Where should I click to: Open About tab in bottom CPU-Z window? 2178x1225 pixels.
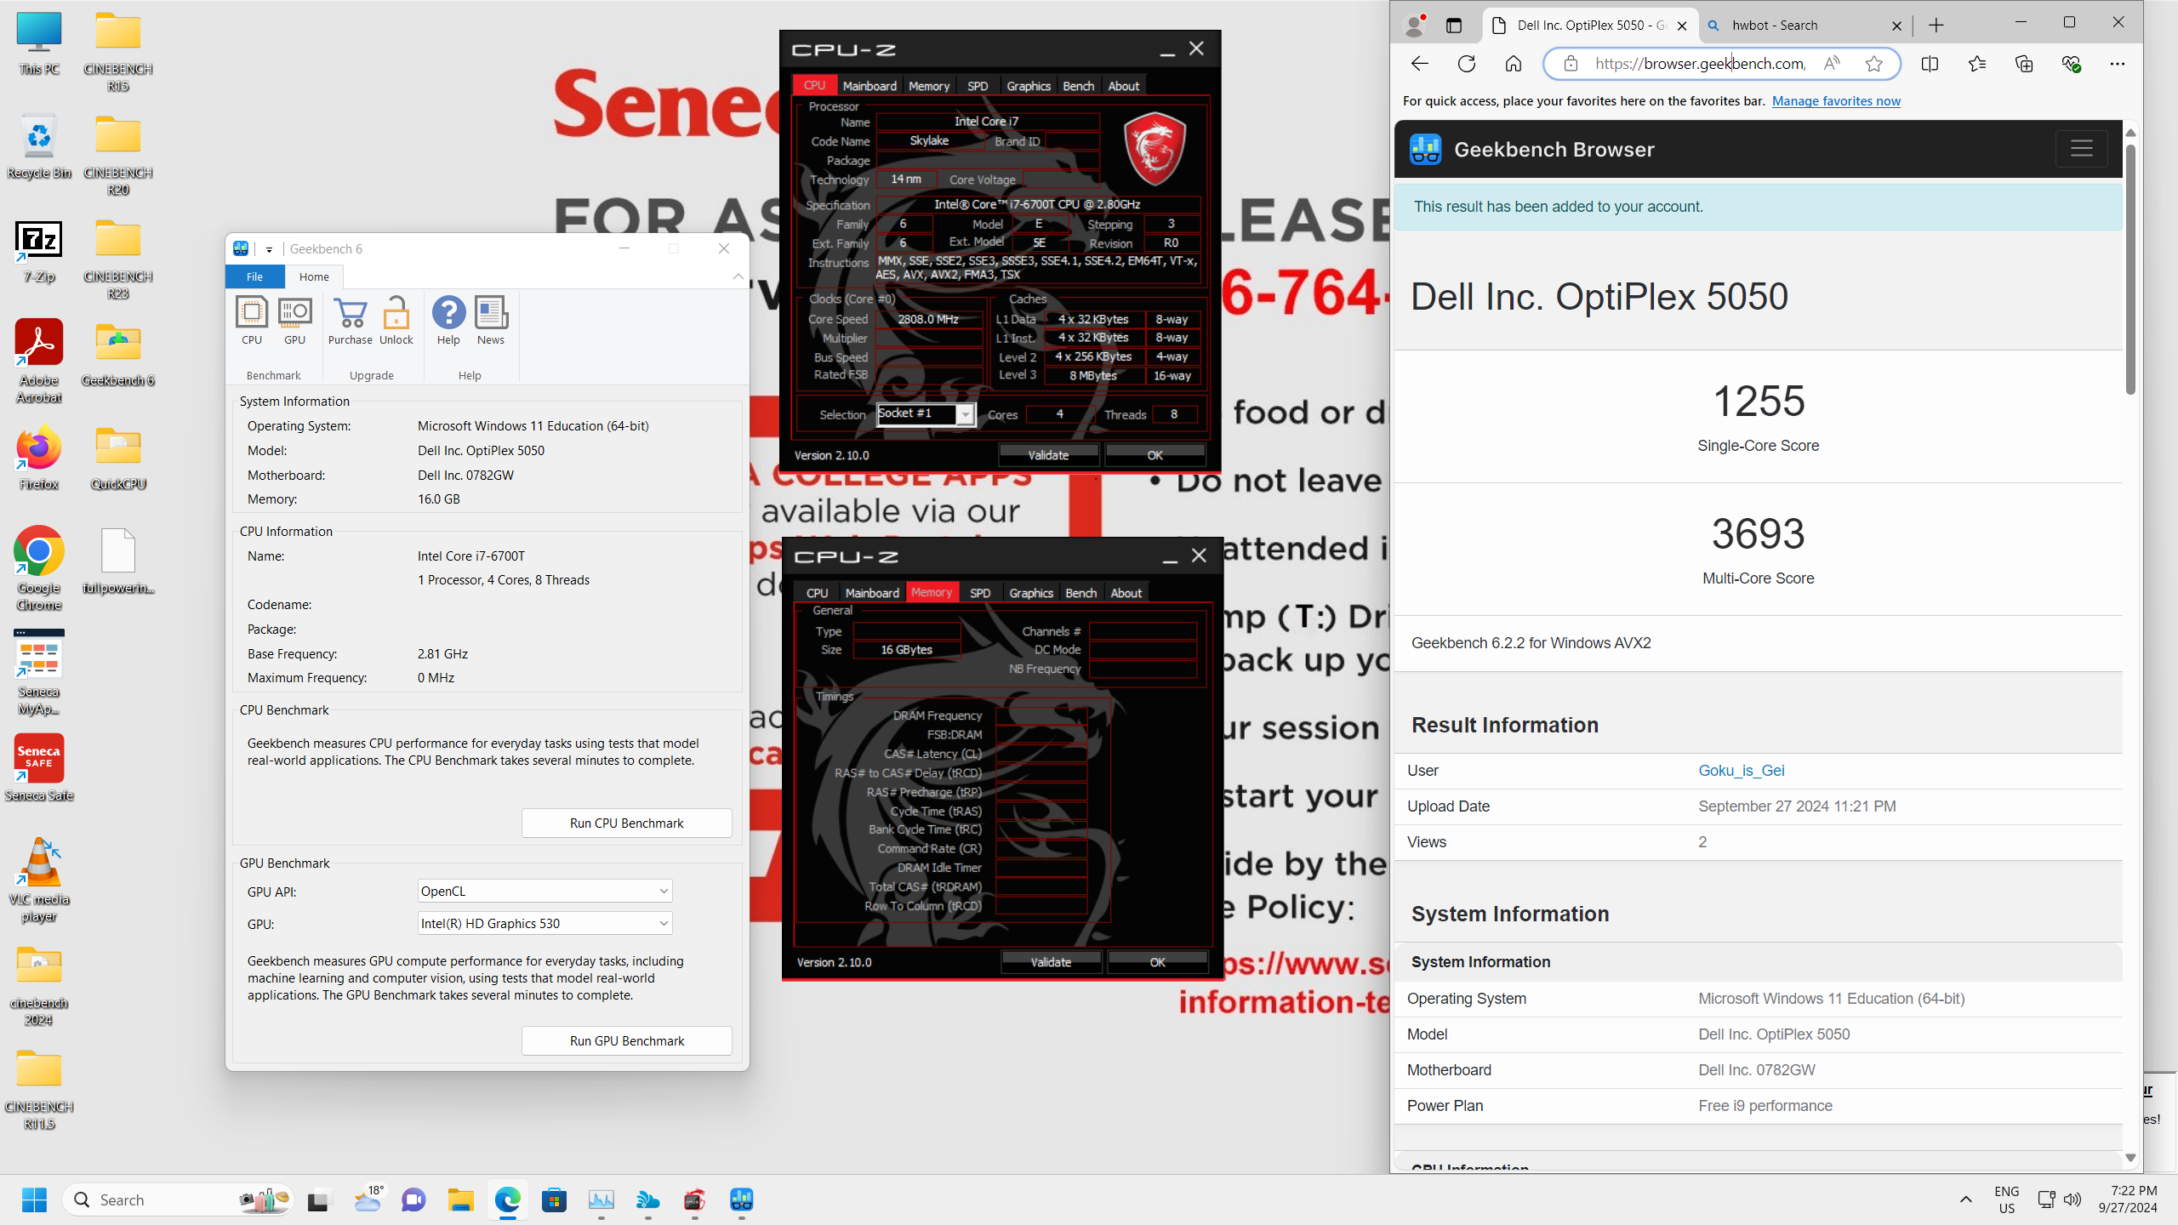pos(1126,593)
